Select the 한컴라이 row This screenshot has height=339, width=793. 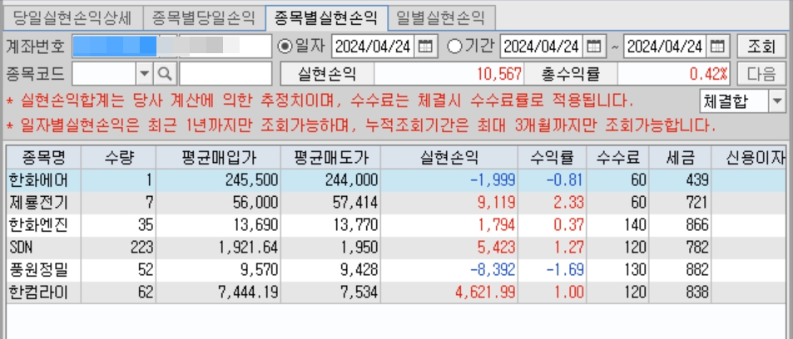tap(396, 292)
